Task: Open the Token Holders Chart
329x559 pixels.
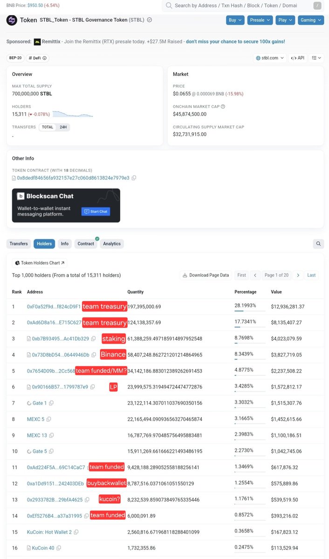Action: coord(39,263)
